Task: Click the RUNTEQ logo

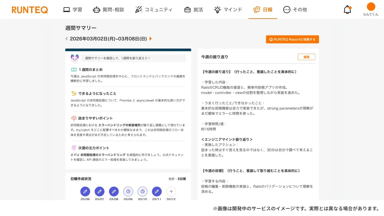Action: click(30, 10)
